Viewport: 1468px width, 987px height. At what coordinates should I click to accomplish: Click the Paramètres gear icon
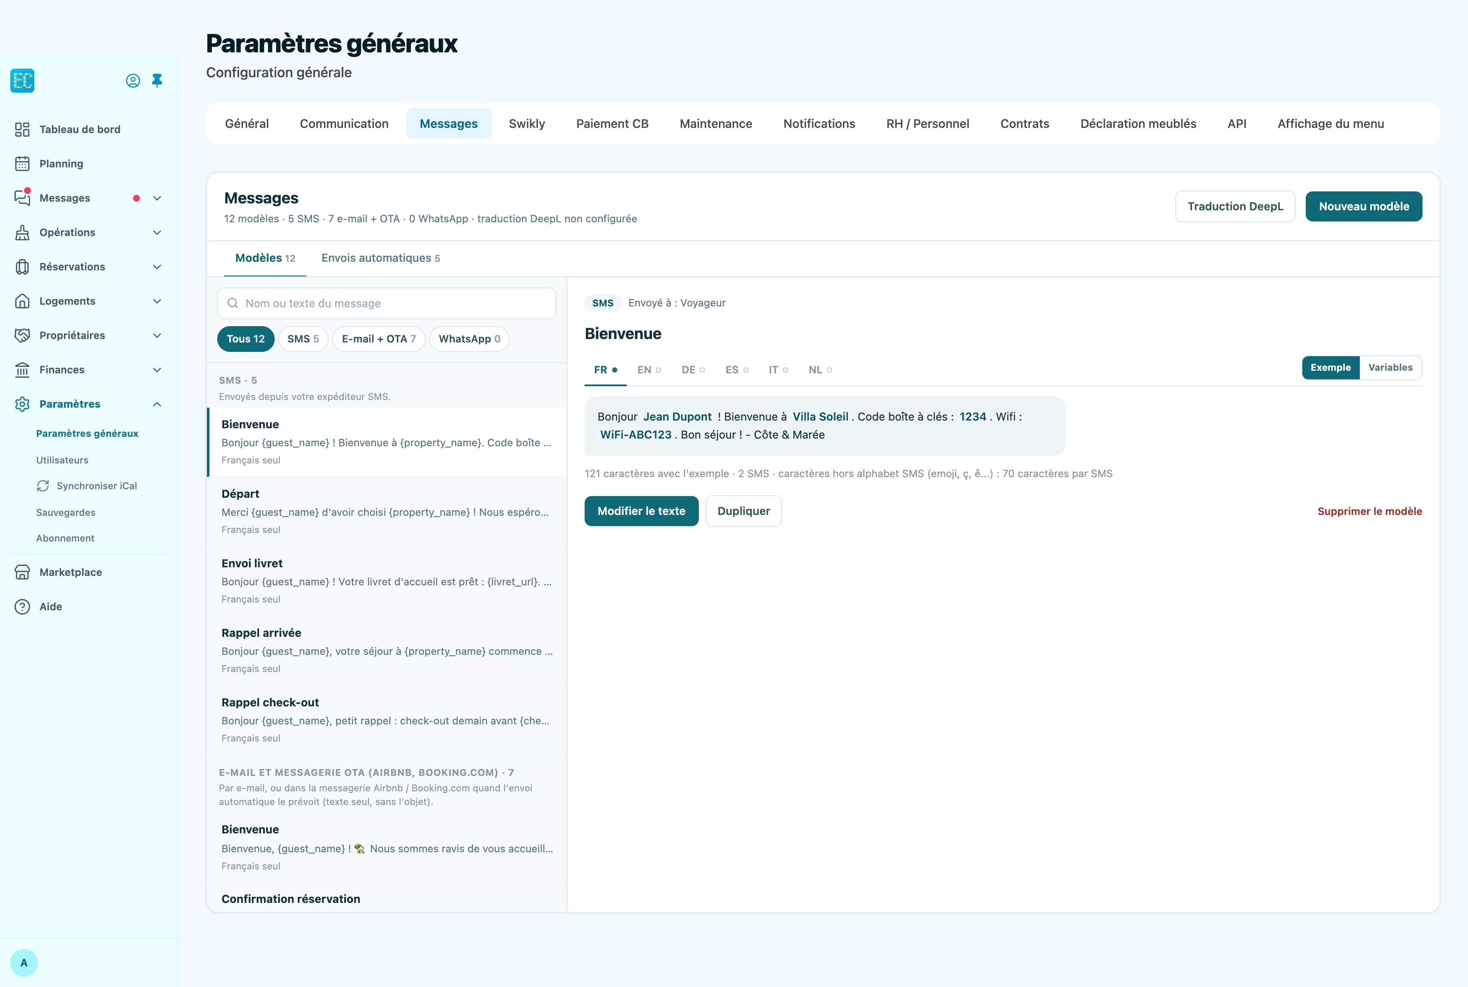tap(22, 404)
